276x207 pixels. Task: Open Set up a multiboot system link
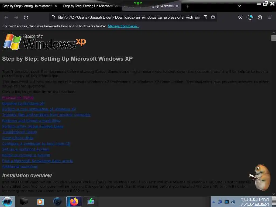[26, 149]
